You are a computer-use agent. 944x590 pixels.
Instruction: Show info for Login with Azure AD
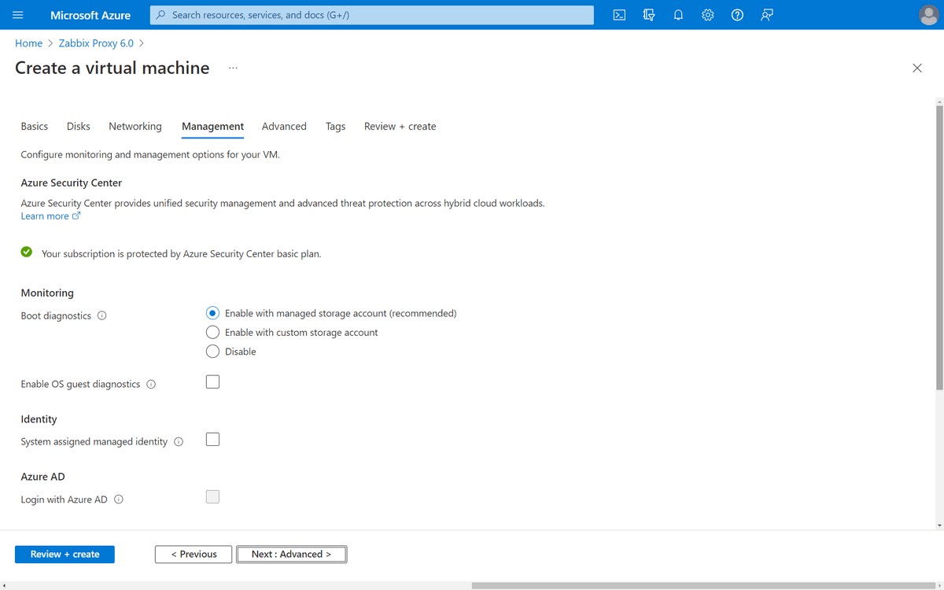pos(119,500)
